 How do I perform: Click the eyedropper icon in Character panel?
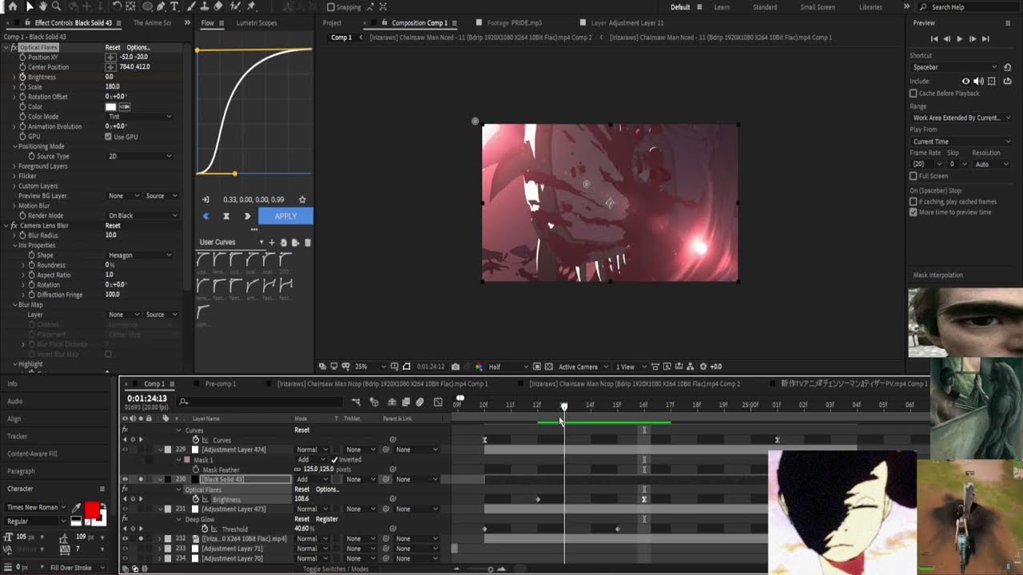(77, 508)
